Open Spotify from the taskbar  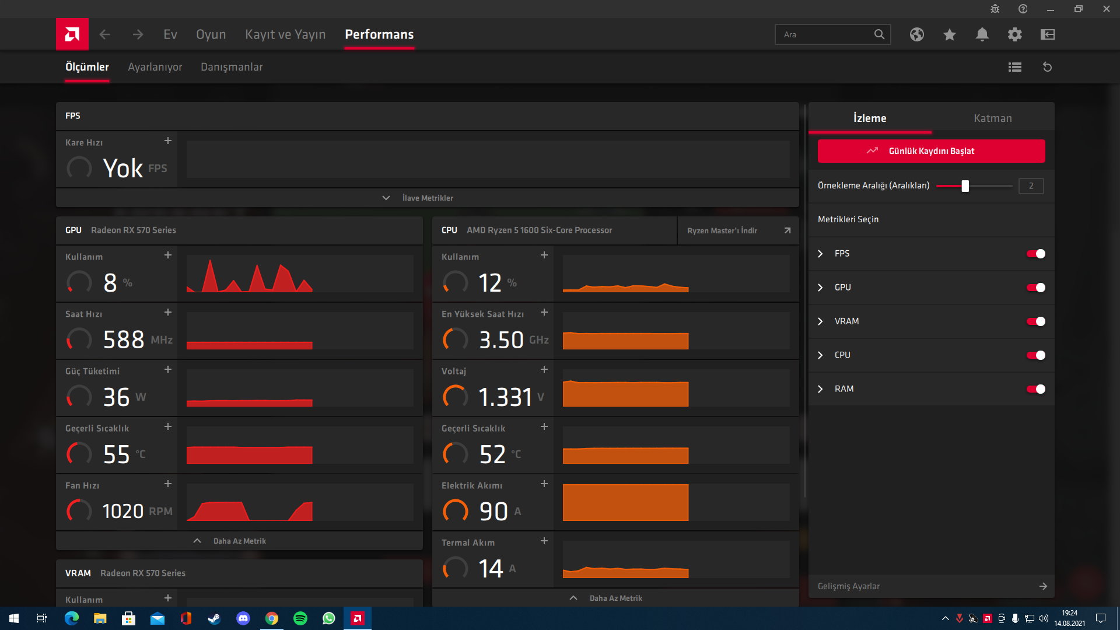tap(300, 618)
